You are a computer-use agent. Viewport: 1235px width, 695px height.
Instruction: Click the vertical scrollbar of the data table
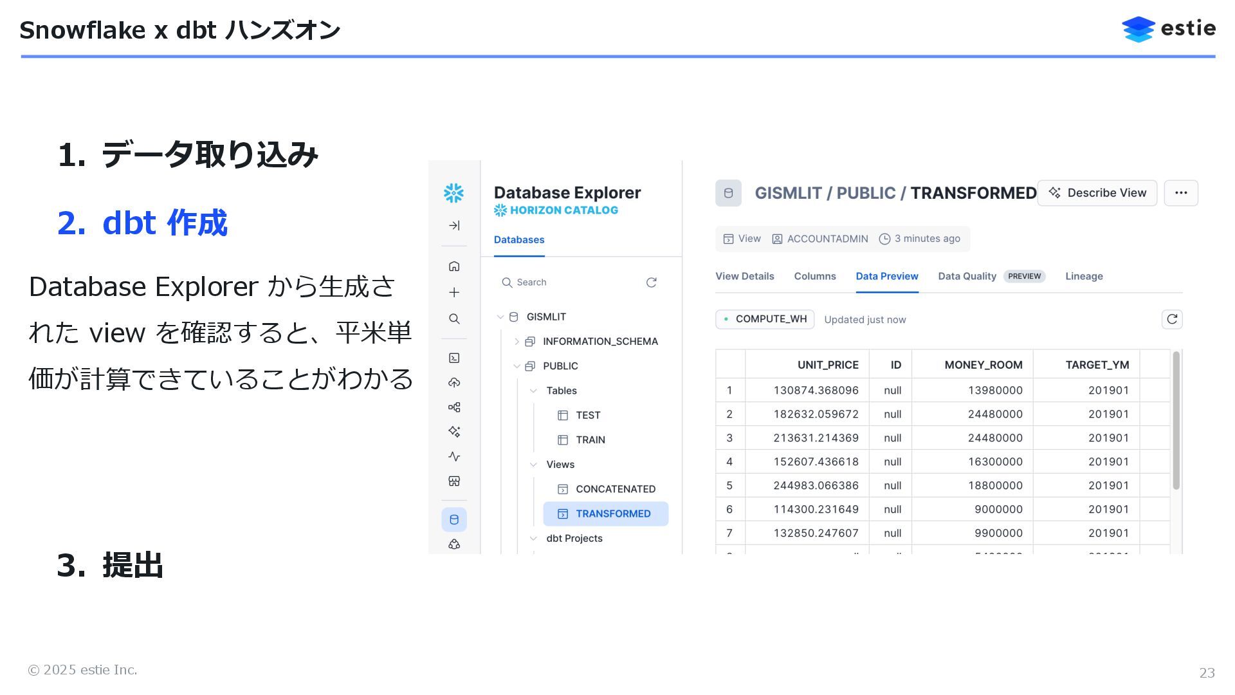(1176, 420)
